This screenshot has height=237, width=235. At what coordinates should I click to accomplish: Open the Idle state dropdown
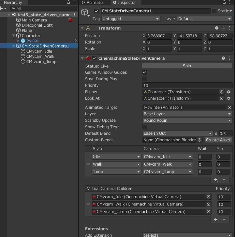coord(116,157)
